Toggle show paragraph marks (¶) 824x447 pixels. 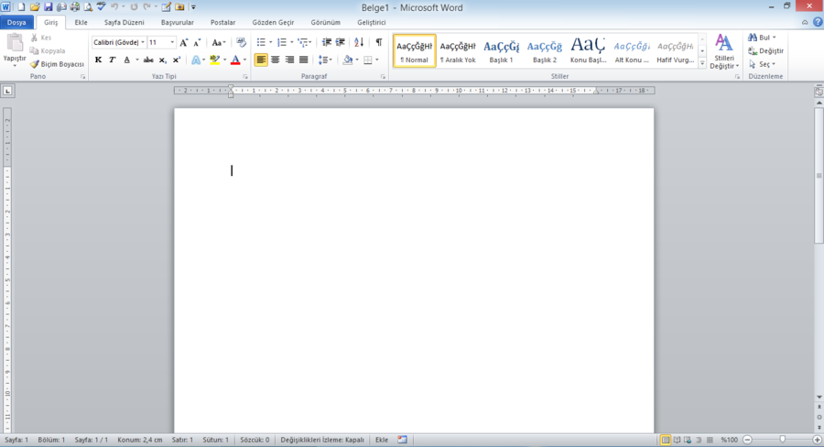pyautogui.click(x=379, y=43)
